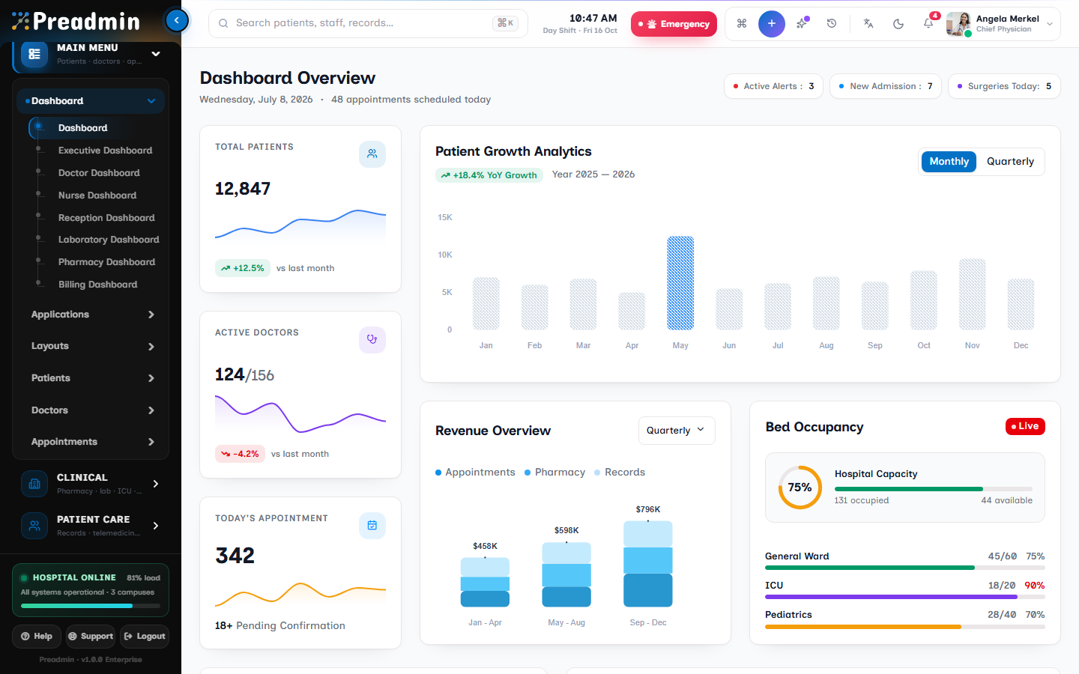Switch growth chart to Quarterly
1079x674 pixels.
point(1010,162)
